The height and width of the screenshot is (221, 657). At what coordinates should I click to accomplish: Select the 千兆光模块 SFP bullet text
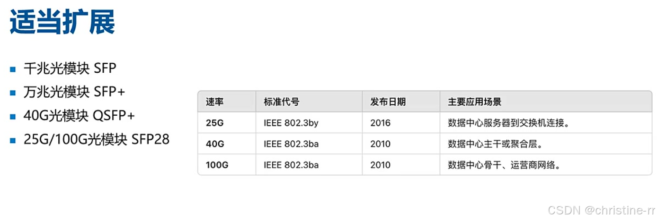70,68
